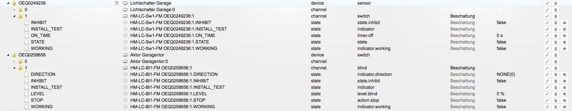
Task: Edit the Lichtschalter Garage device with pencil icon
Action: click(547, 3)
